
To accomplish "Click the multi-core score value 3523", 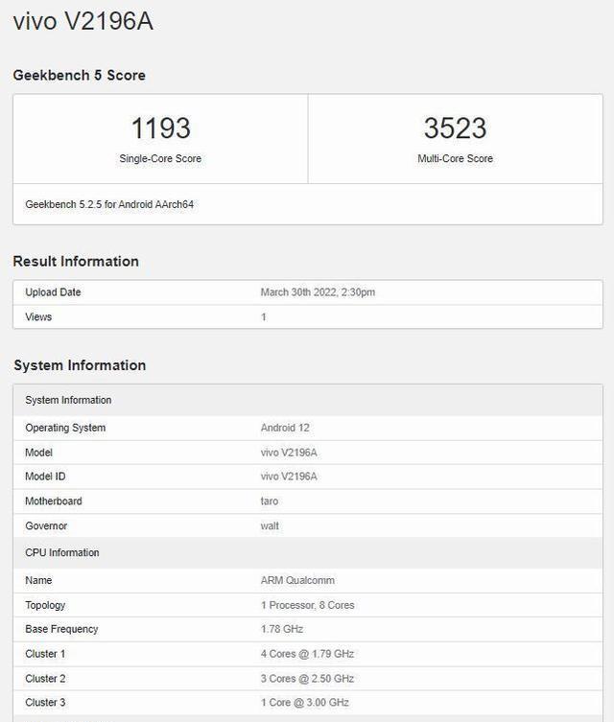I will [x=455, y=128].
